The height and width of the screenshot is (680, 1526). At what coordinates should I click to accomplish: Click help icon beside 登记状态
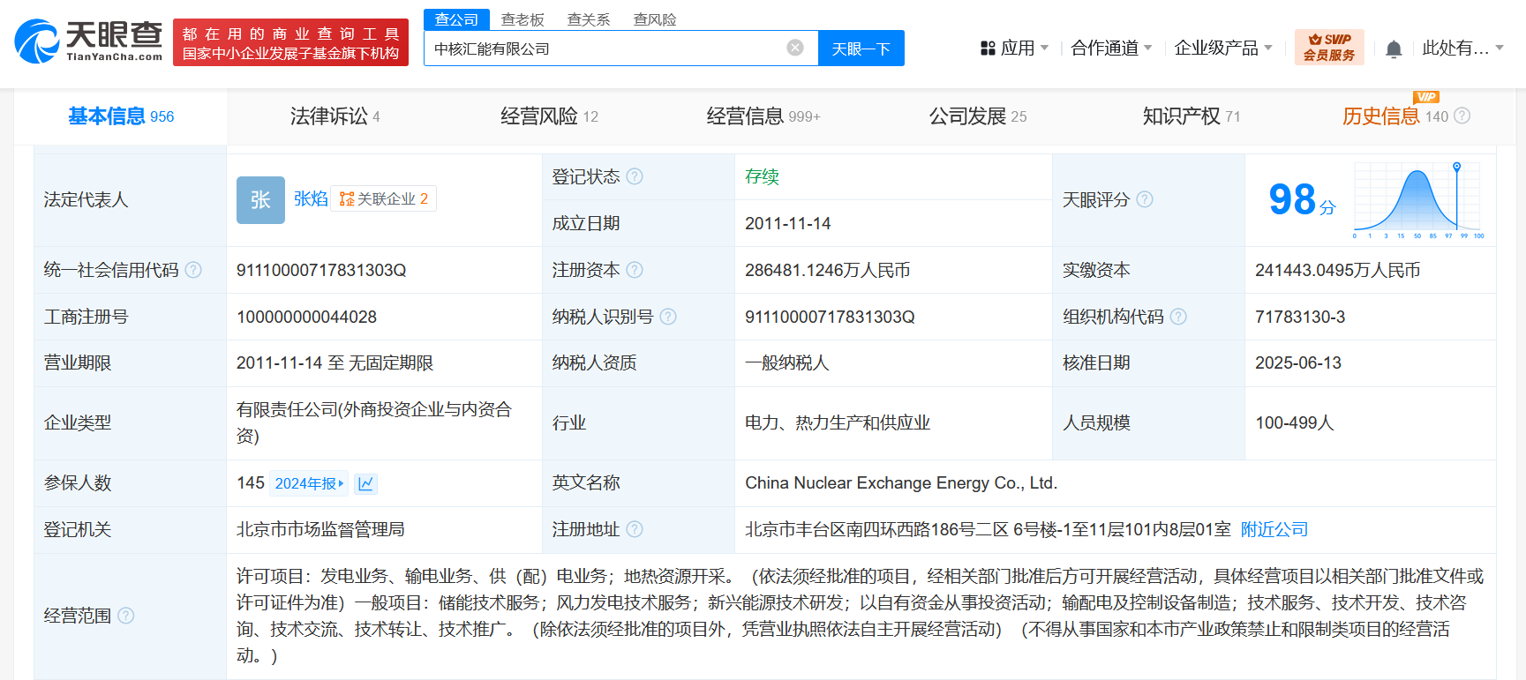(635, 176)
